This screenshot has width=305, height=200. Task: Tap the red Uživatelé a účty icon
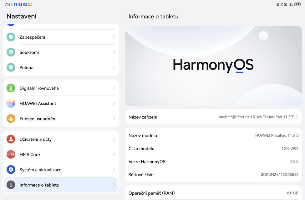[11, 139]
